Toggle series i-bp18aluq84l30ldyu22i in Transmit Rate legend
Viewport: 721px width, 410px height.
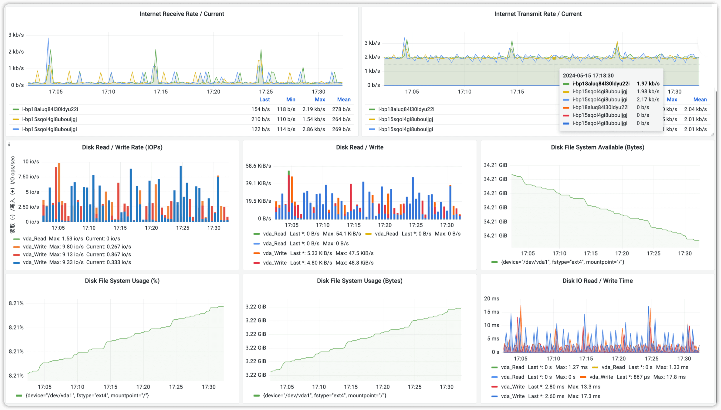(x=406, y=109)
